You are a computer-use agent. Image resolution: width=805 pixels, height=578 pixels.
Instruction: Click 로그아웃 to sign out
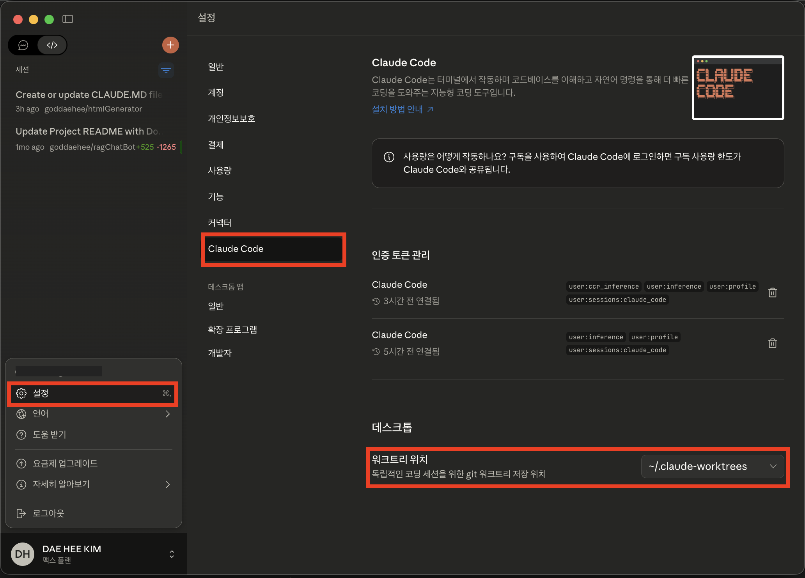[x=48, y=513]
